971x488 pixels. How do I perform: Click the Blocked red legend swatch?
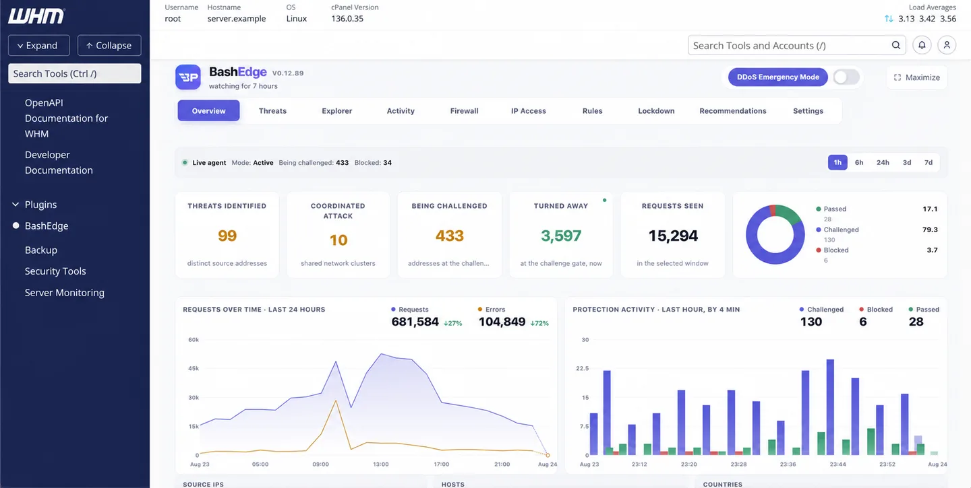819,250
